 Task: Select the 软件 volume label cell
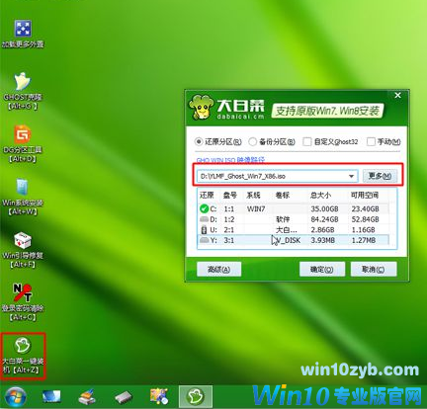pos(283,219)
